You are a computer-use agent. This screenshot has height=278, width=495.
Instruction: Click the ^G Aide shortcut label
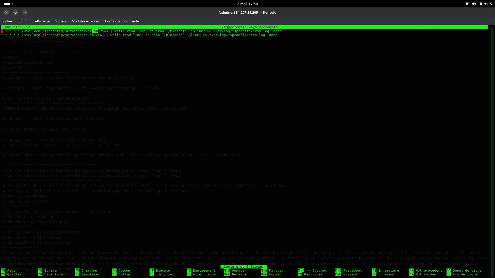8,271
